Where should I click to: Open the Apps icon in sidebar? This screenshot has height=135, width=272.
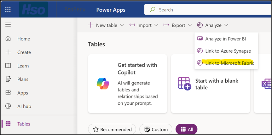click(8, 93)
